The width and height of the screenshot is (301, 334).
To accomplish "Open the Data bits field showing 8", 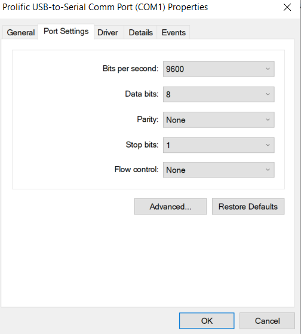I will [x=219, y=94].
